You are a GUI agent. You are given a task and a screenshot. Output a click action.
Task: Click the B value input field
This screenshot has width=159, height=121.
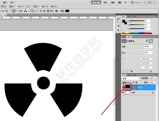[x=148, y=29]
